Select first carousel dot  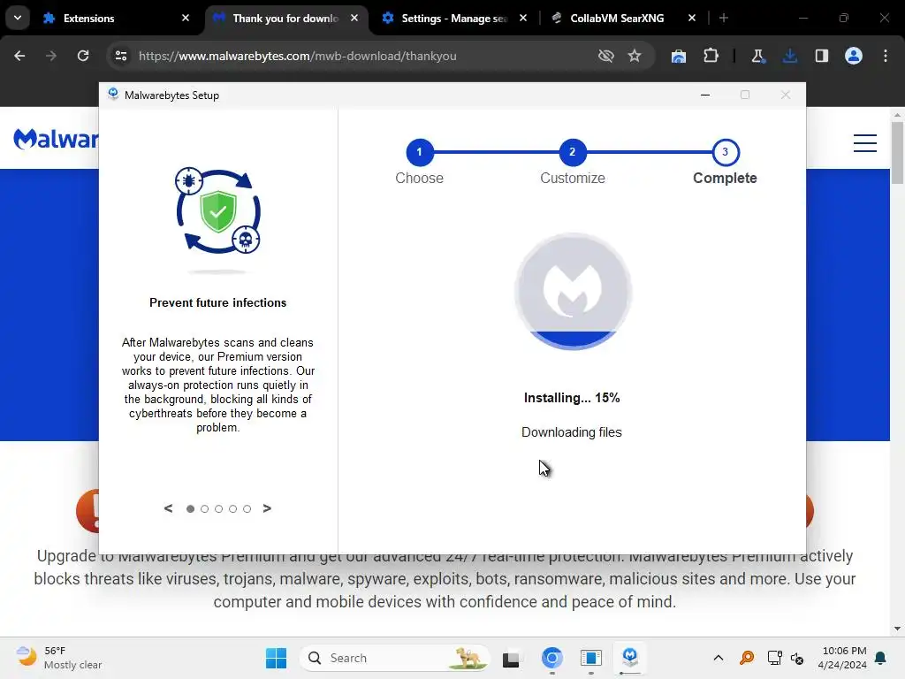[190, 508]
